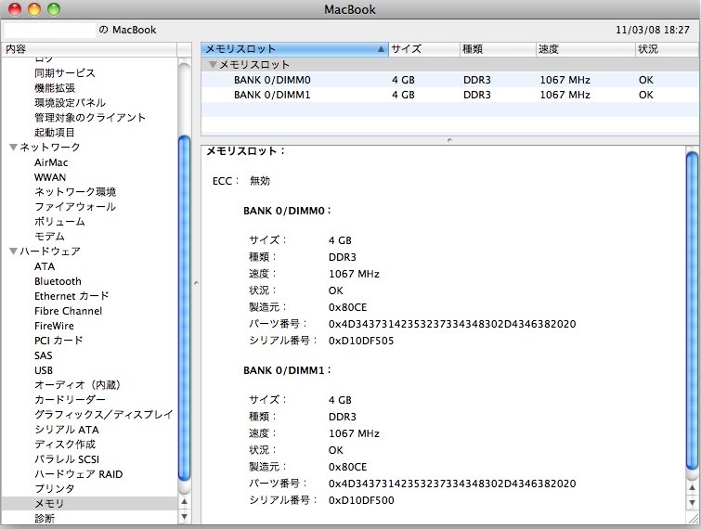This screenshot has height=529, width=701.
Task: Collapse the ネットワーク tree section
Action: pos(13,147)
